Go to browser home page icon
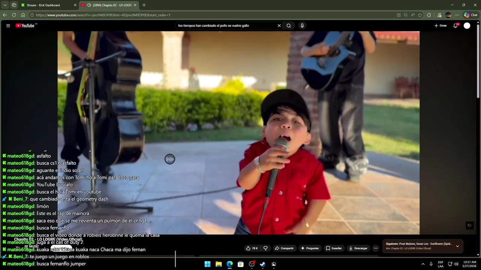Viewport: 481px width, 270px height. 23,15
